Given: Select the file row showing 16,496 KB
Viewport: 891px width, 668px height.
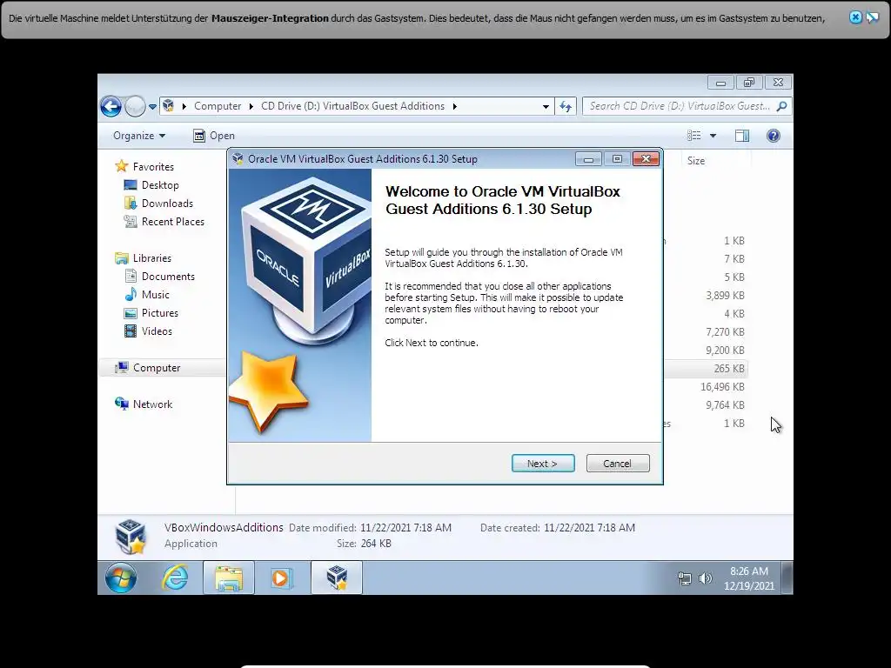Looking at the screenshot, I should [706, 387].
